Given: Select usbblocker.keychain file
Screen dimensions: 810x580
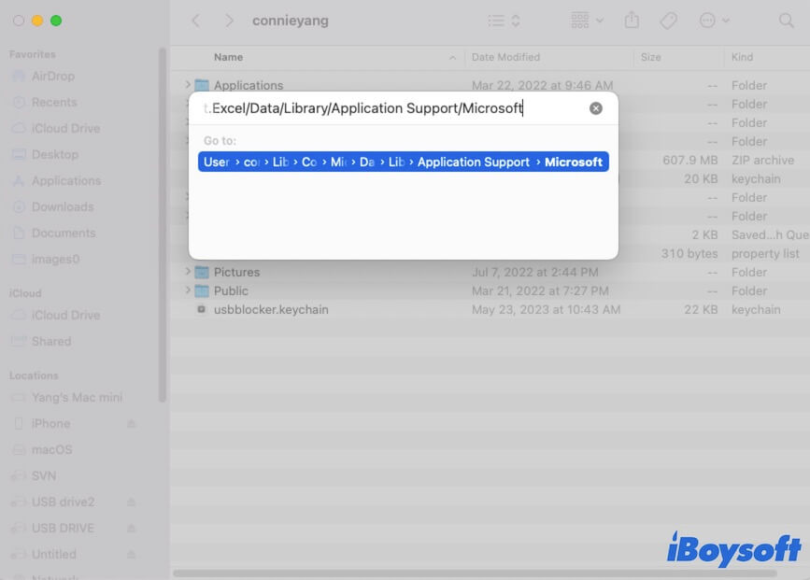Looking at the screenshot, I should click(271, 309).
